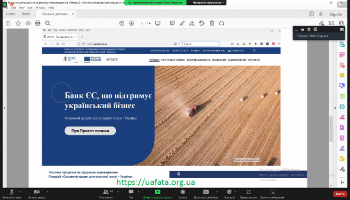Open the help question mark icon

click(311, 14)
